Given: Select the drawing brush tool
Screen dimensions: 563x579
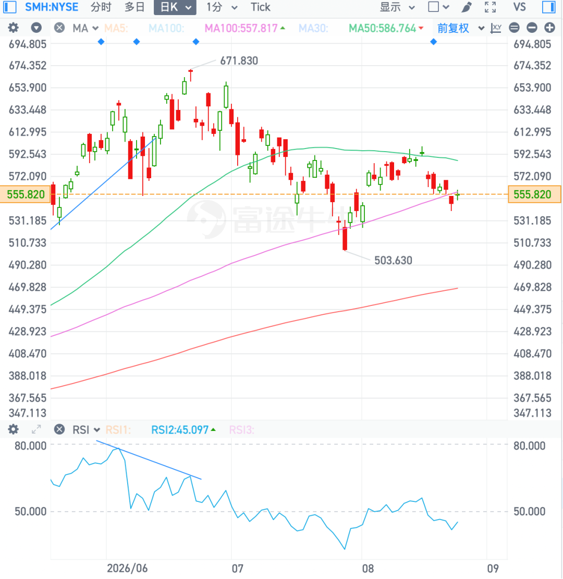Looking at the screenshot, I should coord(467,7).
